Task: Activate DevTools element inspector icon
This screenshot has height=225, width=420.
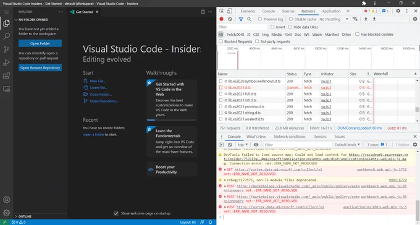Action: 222,11
